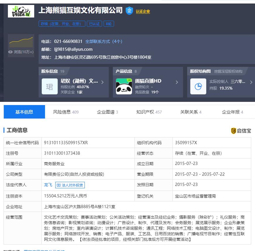Expand equity structure card chevron

pyautogui.click(x=251, y=82)
